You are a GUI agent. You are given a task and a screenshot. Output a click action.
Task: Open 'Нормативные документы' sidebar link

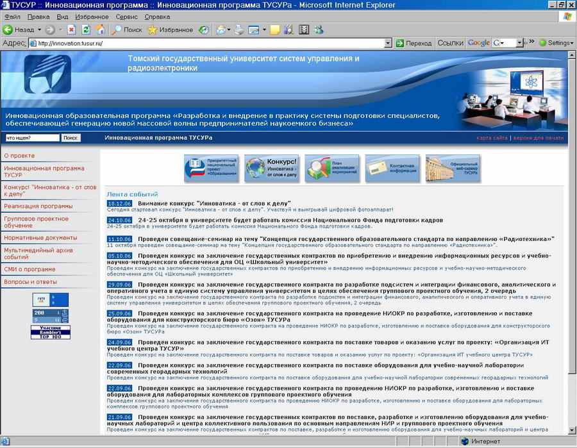pos(40,238)
